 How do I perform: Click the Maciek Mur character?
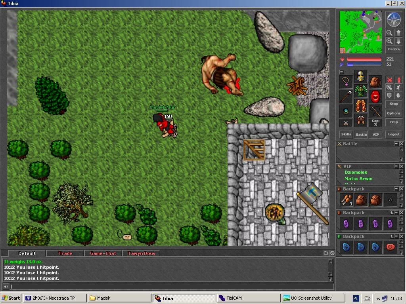166,125
